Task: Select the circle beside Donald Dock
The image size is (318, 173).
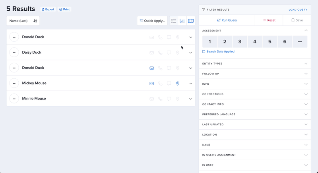Action: (x=14, y=37)
